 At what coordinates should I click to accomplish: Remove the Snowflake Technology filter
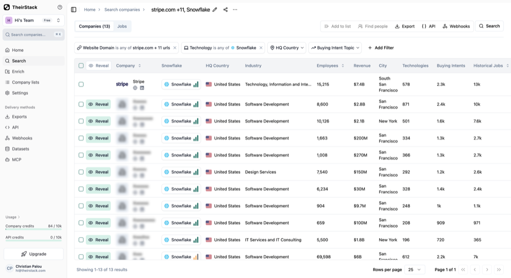tap(261, 48)
